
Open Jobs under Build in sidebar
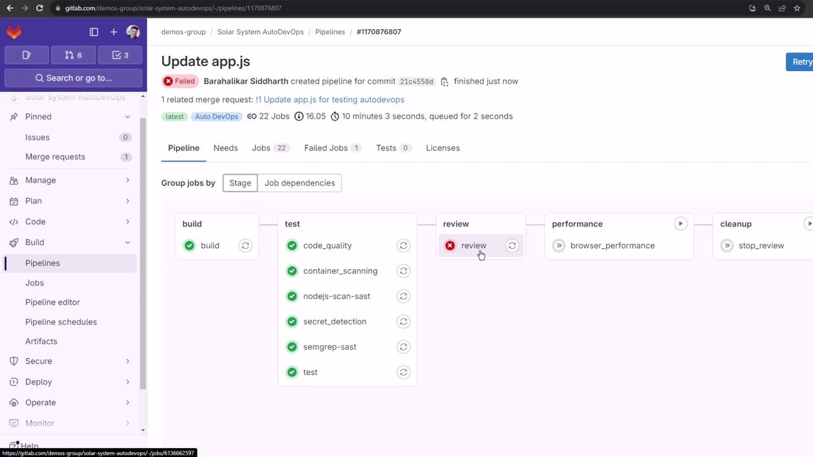tap(34, 283)
